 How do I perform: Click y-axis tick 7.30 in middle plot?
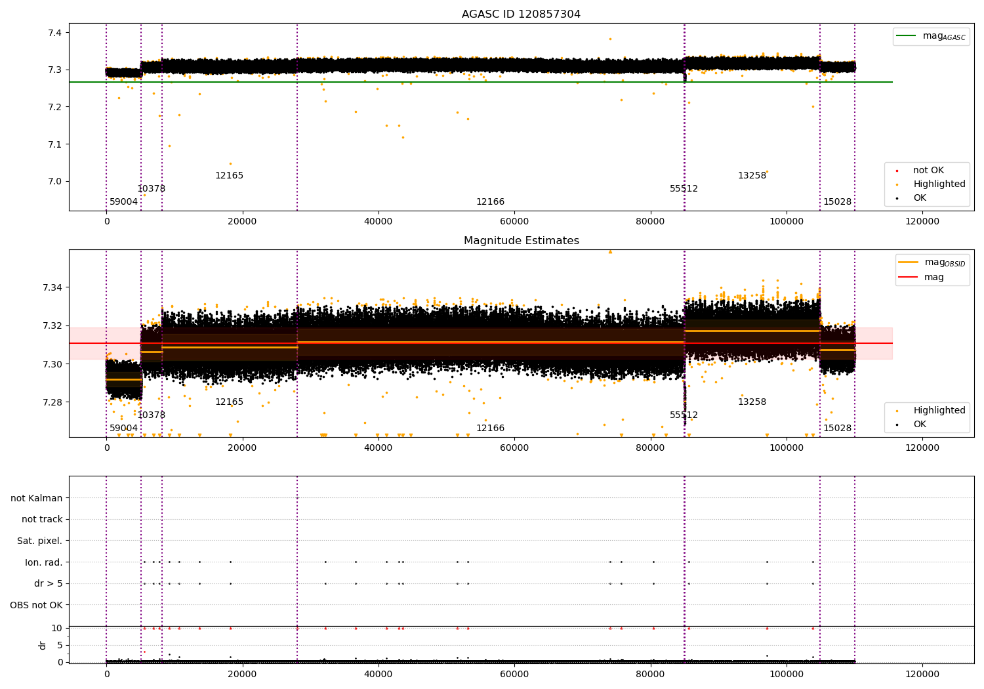click(x=53, y=364)
